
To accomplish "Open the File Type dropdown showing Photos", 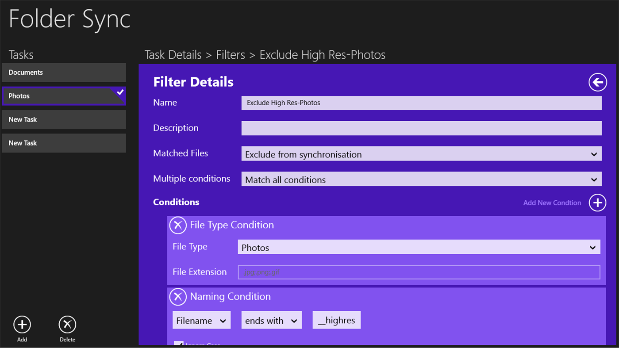I will pyautogui.click(x=419, y=247).
